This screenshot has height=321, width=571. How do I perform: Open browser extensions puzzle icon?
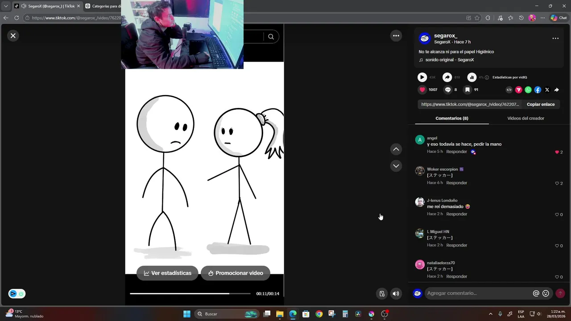488,18
